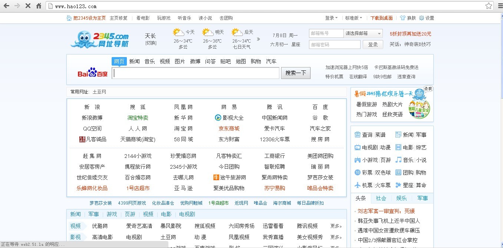
Task: Click the shirt icon for 换肤
Action: pos(403,18)
